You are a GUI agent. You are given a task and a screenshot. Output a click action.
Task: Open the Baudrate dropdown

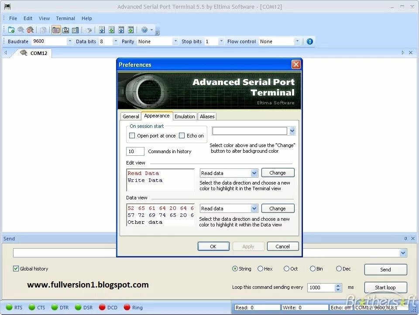pos(70,41)
